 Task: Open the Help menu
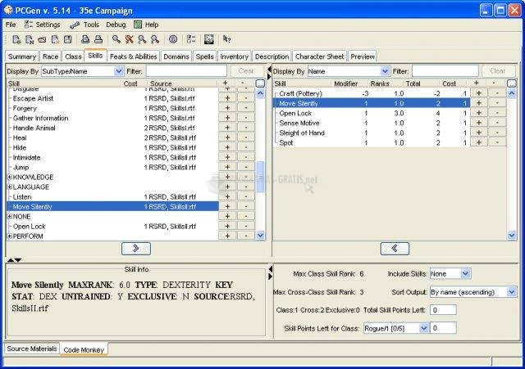coord(146,25)
